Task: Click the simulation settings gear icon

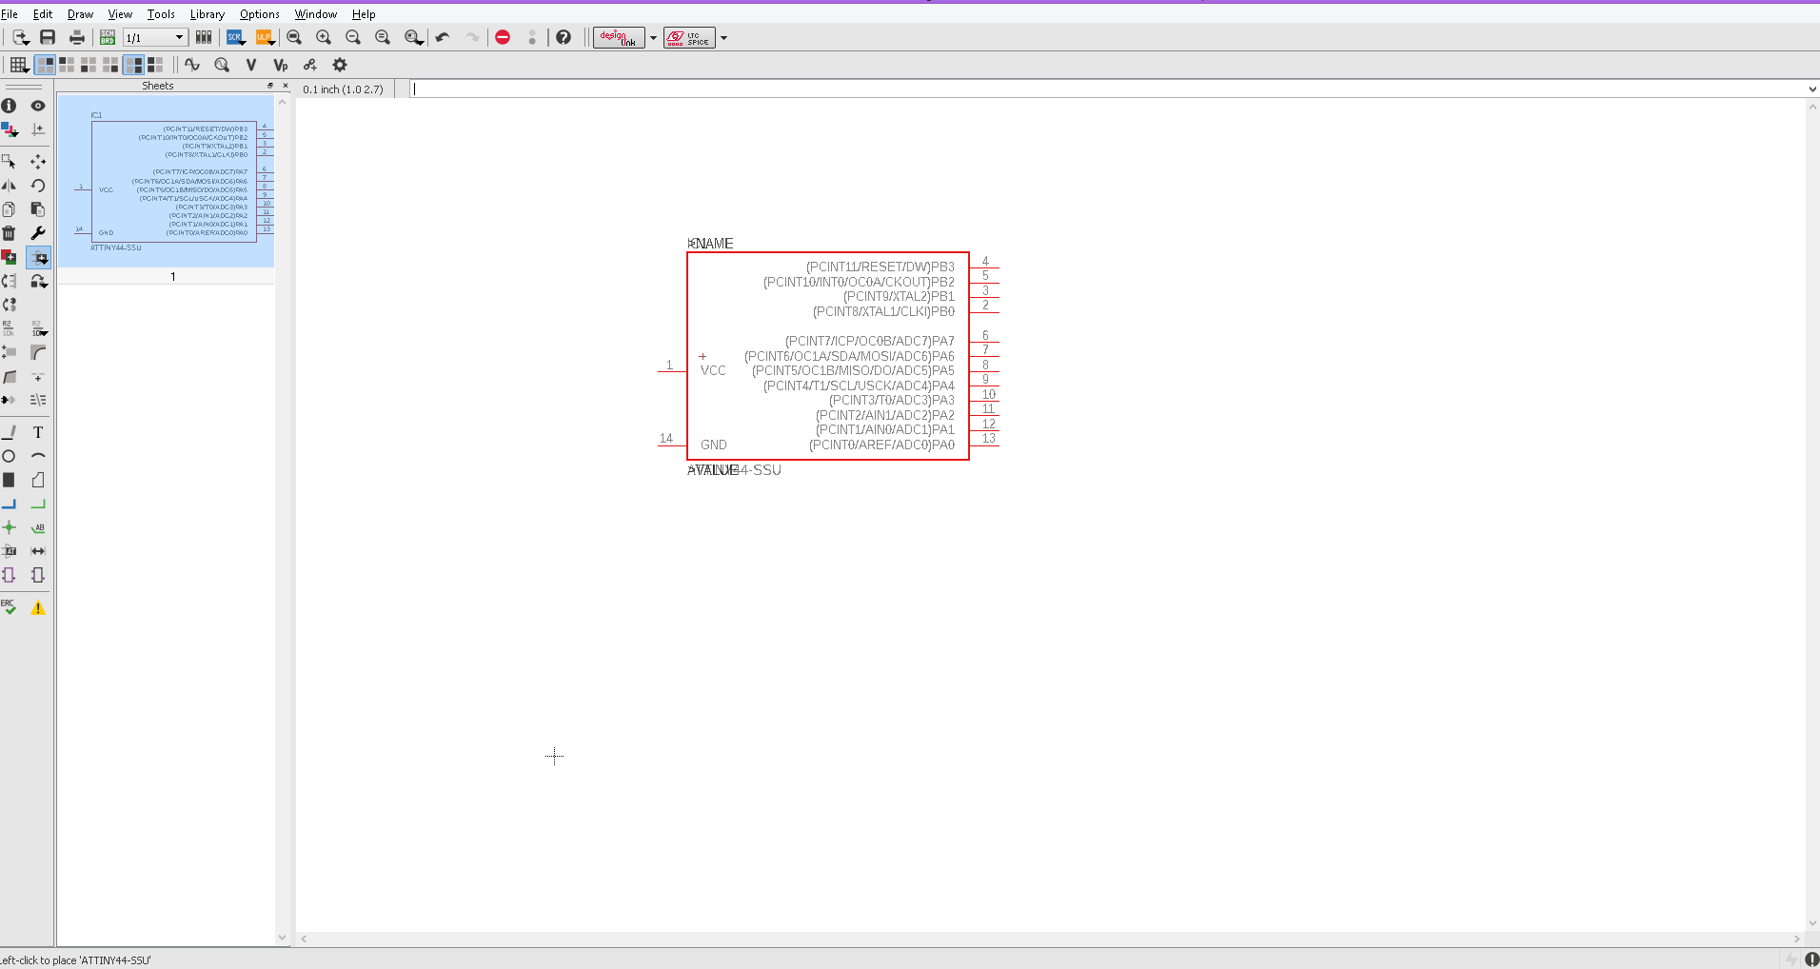Action: (x=340, y=65)
